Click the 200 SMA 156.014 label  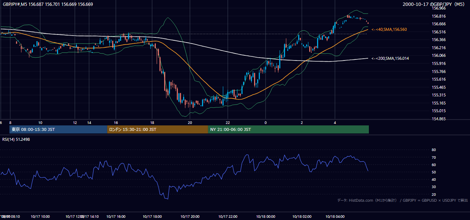(x=390, y=58)
